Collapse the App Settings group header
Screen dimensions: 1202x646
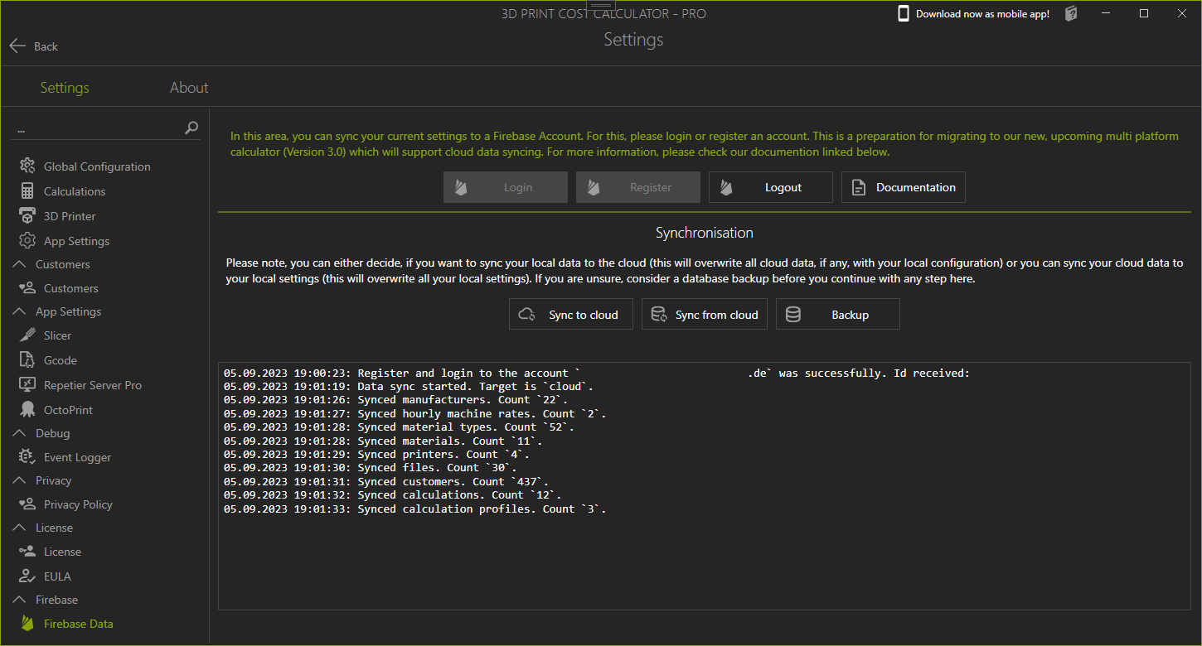pyautogui.click(x=19, y=311)
